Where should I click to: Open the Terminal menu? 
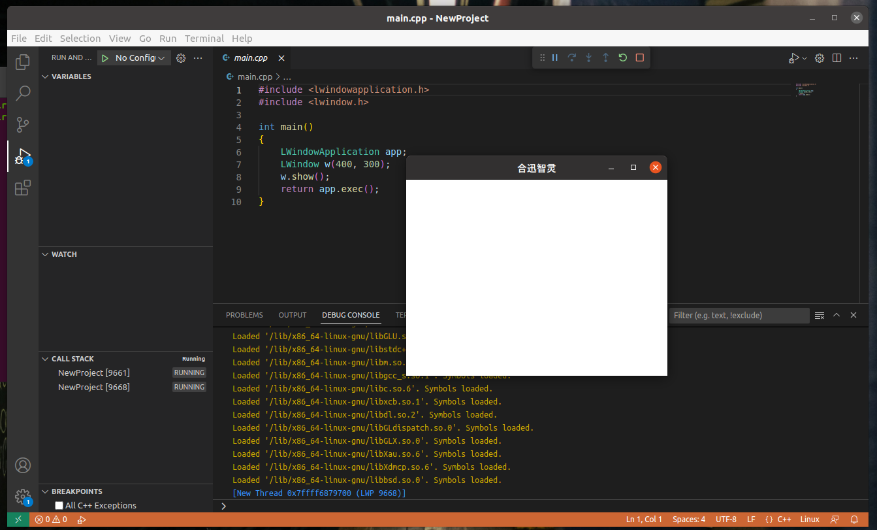tap(204, 39)
